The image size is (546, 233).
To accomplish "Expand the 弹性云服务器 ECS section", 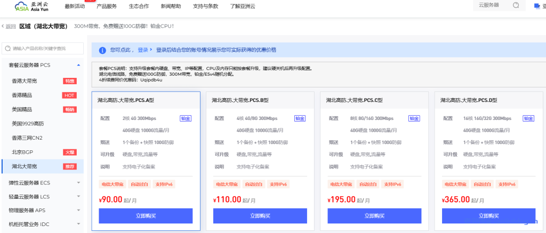I will click(x=78, y=182).
